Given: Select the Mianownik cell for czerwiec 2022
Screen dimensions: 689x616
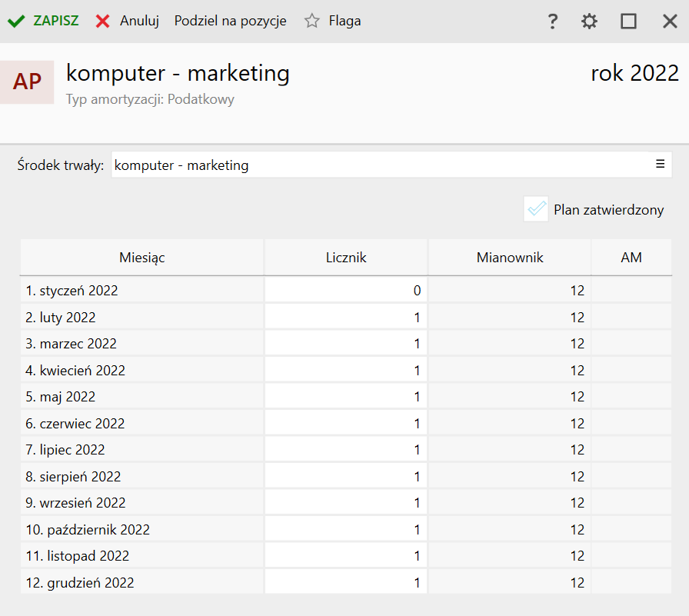Looking at the screenshot, I should [x=509, y=424].
